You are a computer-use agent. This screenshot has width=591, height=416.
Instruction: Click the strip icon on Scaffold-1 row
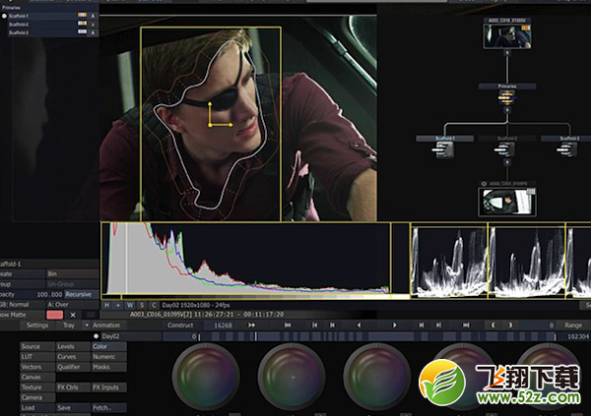pyautogui.click(x=82, y=15)
